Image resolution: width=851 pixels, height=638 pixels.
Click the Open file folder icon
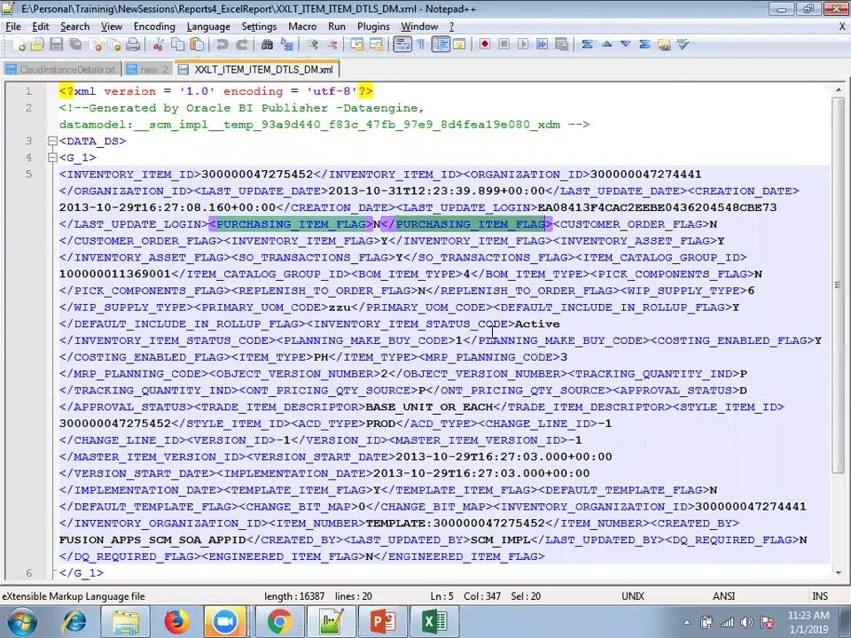click(x=37, y=44)
